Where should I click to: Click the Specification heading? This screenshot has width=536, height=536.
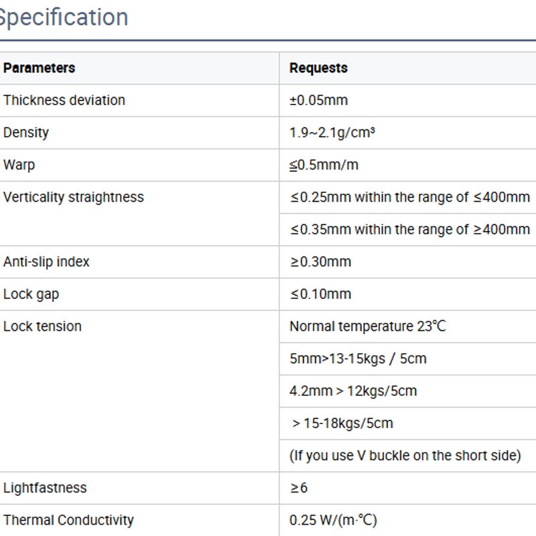coord(63,17)
